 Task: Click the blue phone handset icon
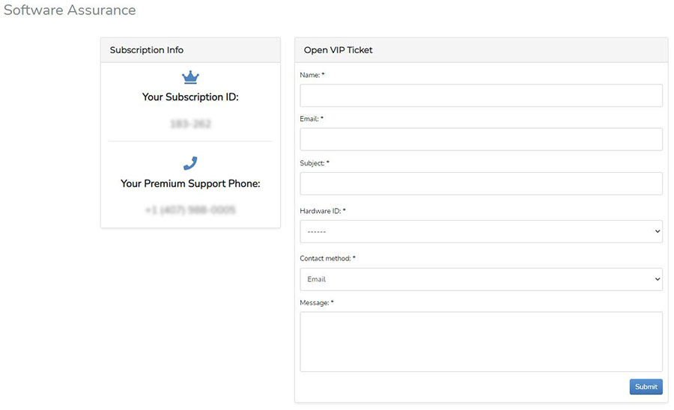click(x=190, y=163)
